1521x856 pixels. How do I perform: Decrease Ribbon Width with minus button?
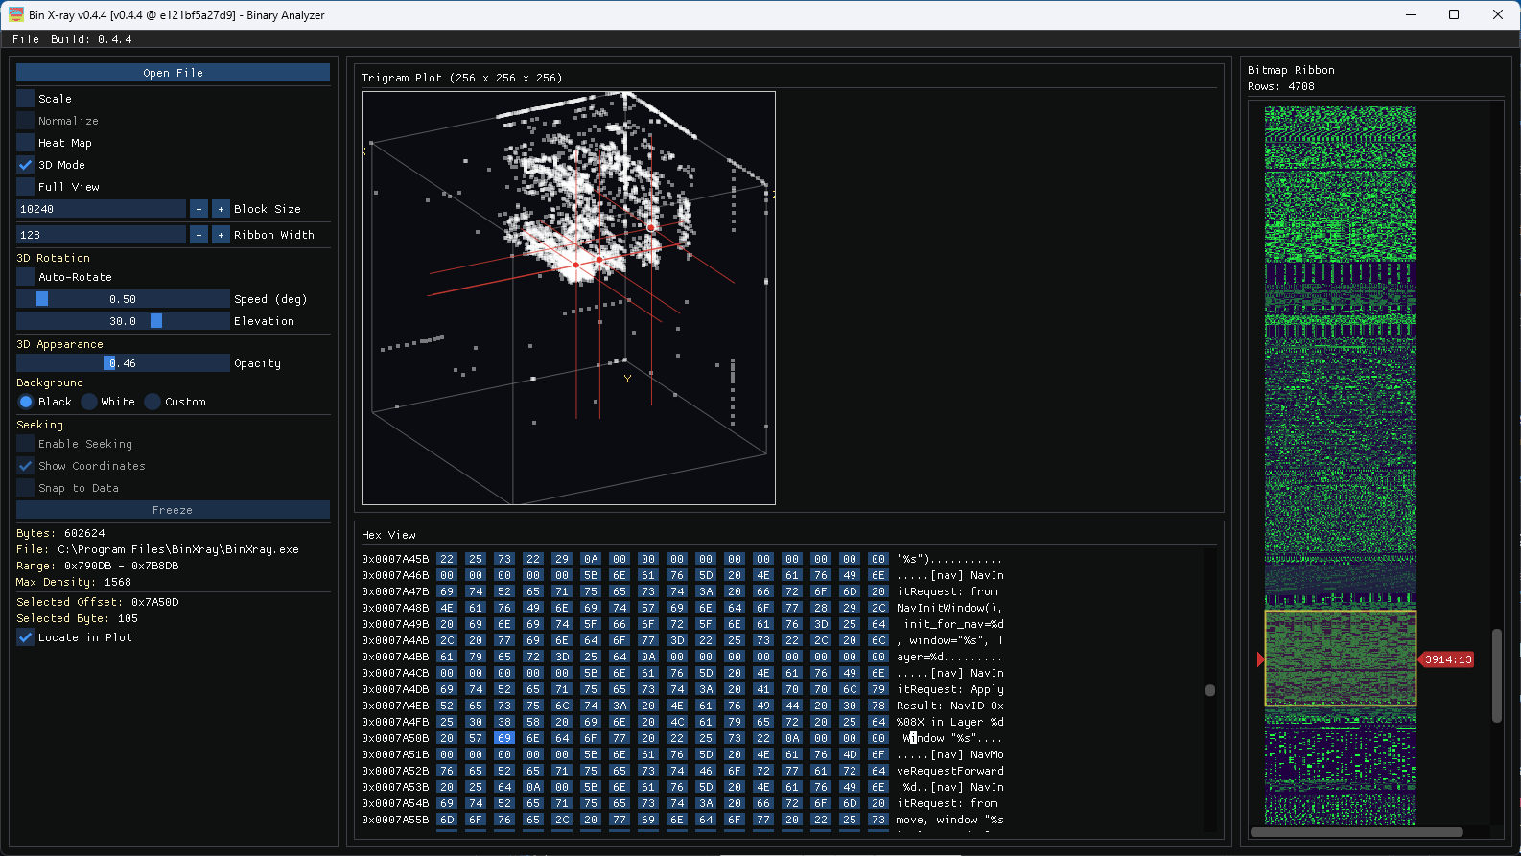coord(199,235)
